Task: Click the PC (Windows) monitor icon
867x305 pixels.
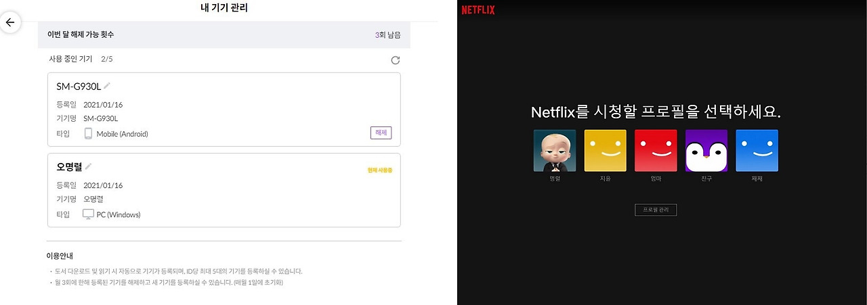Action: pos(88,214)
